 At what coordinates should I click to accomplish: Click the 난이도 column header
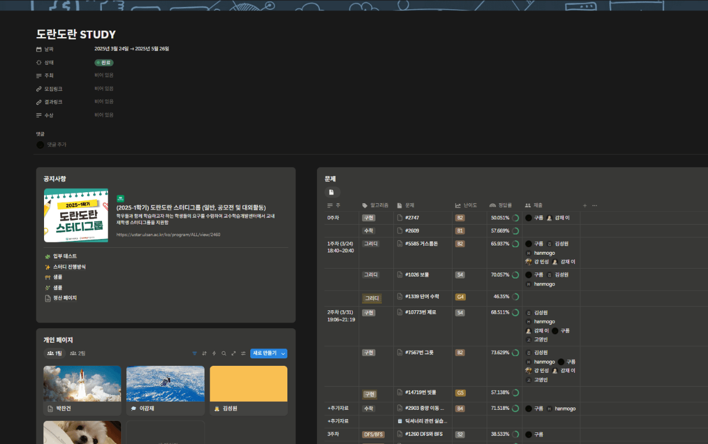click(466, 206)
